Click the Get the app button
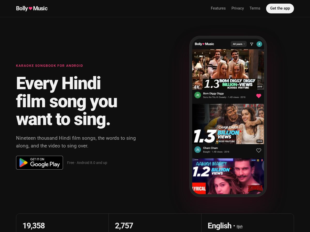 (x=280, y=8)
